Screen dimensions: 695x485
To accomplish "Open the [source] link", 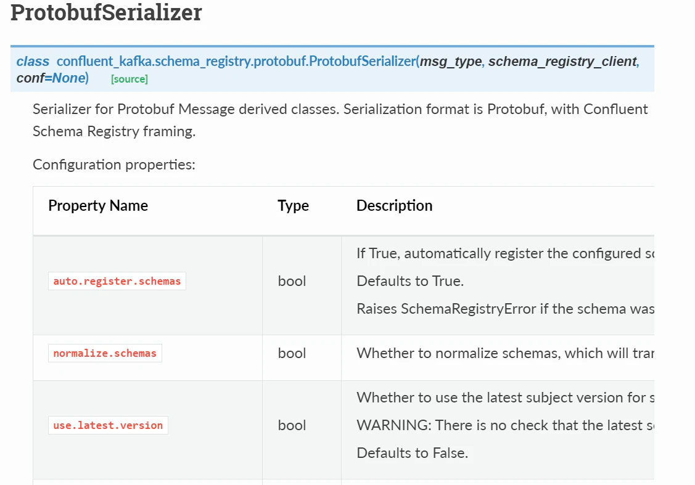I will [x=129, y=79].
